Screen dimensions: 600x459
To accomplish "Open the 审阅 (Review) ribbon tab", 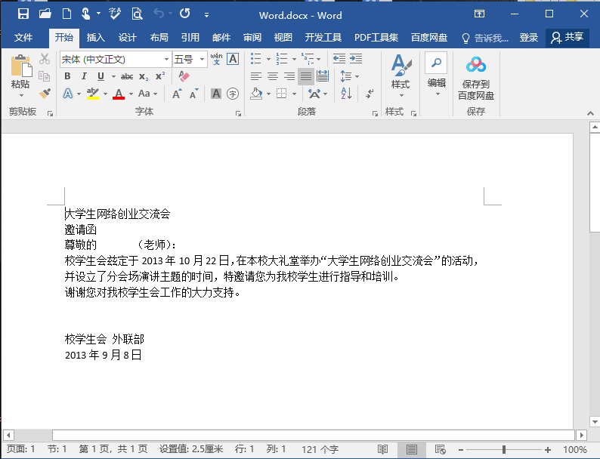I will point(252,38).
